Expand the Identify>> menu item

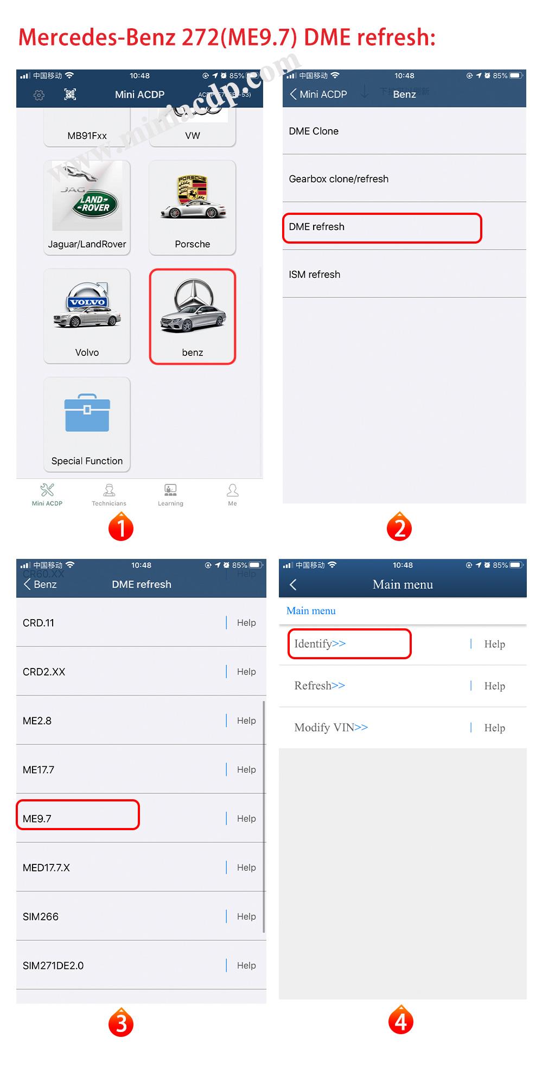coord(320,644)
